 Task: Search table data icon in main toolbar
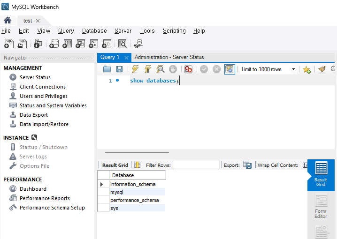123,44
